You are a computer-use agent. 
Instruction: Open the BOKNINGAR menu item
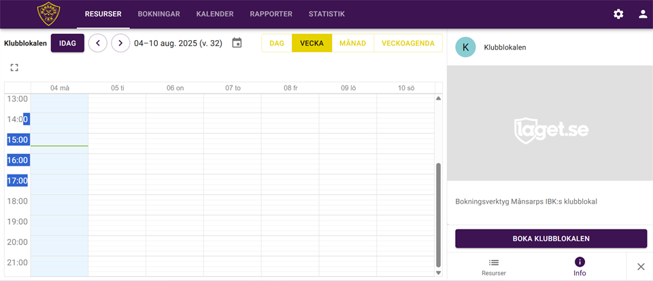coord(158,14)
